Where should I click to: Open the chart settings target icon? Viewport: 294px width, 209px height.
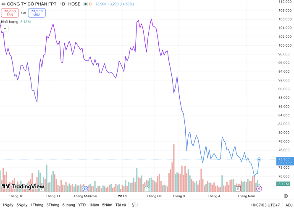(286, 196)
